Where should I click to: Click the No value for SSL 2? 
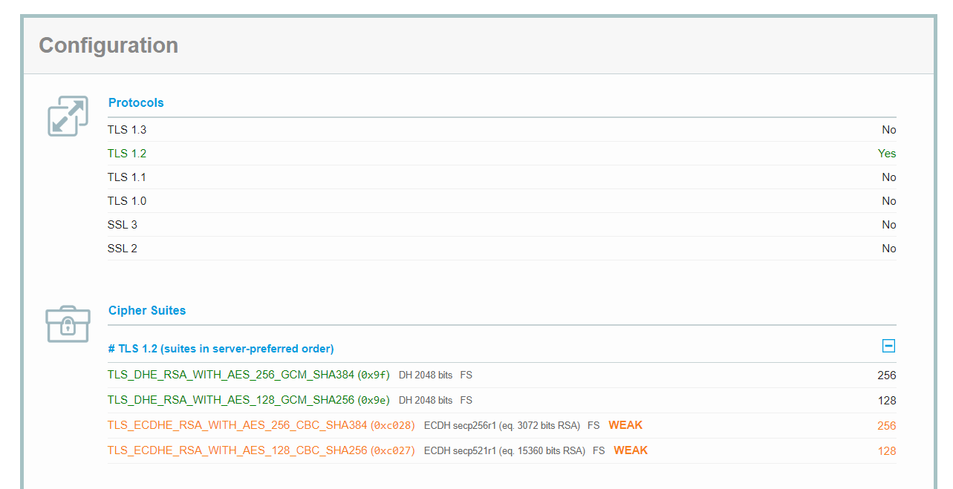889,249
